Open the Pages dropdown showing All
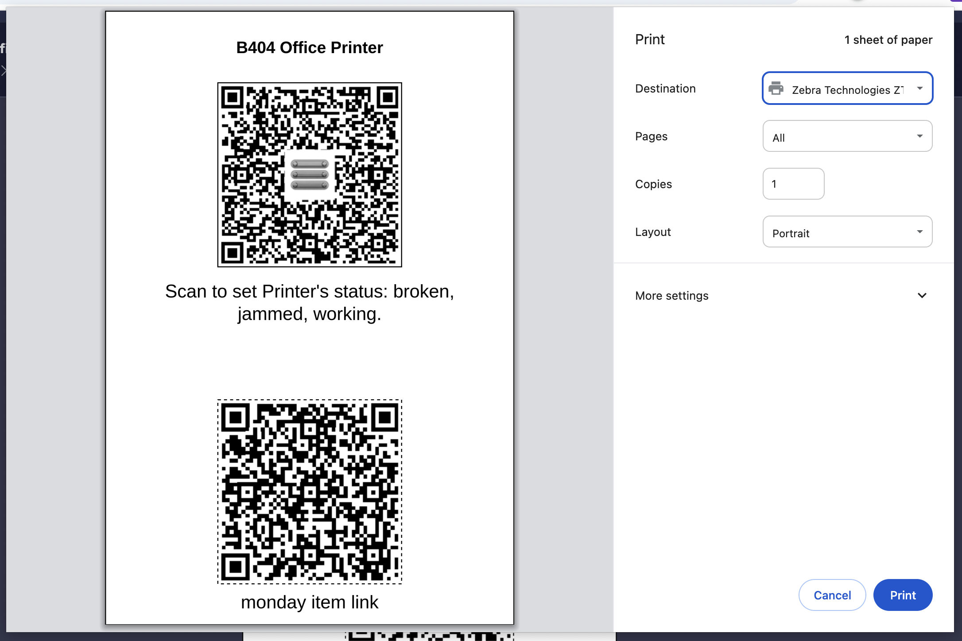The image size is (962, 641). pyautogui.click(x=847, y=136)
